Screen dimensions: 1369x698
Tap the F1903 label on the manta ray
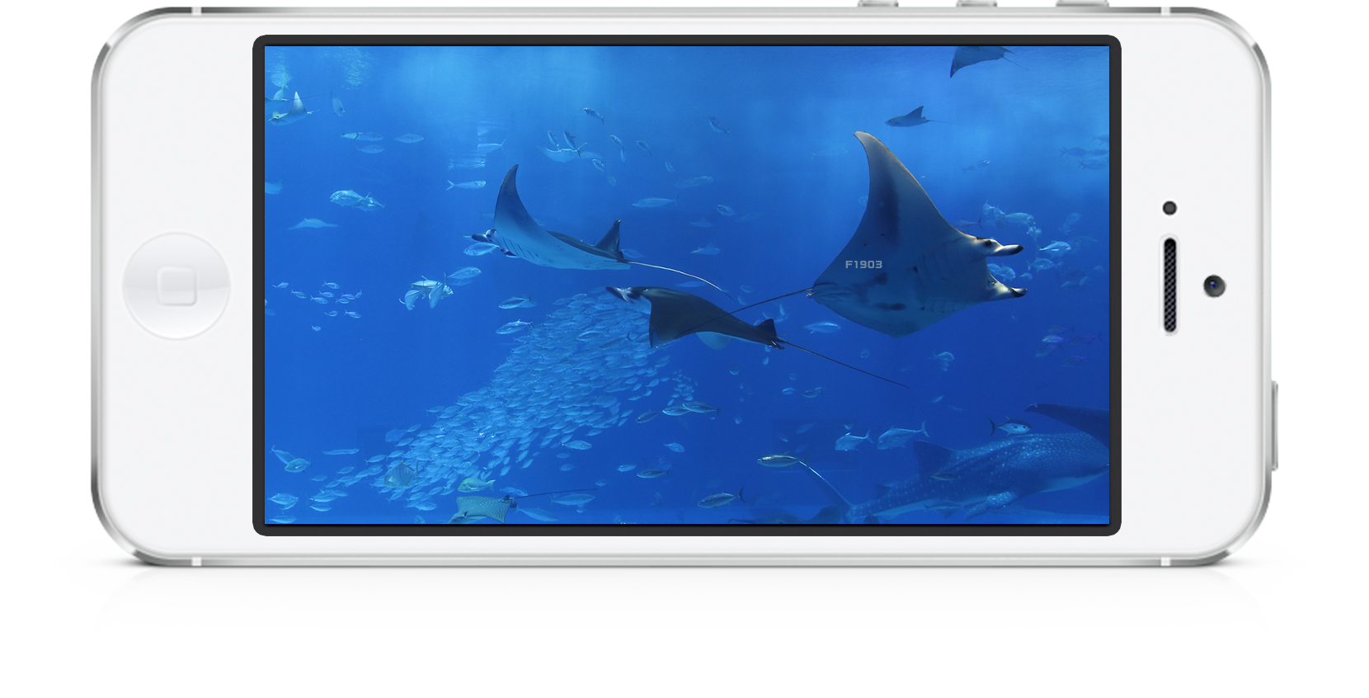[x=863, y=264]
